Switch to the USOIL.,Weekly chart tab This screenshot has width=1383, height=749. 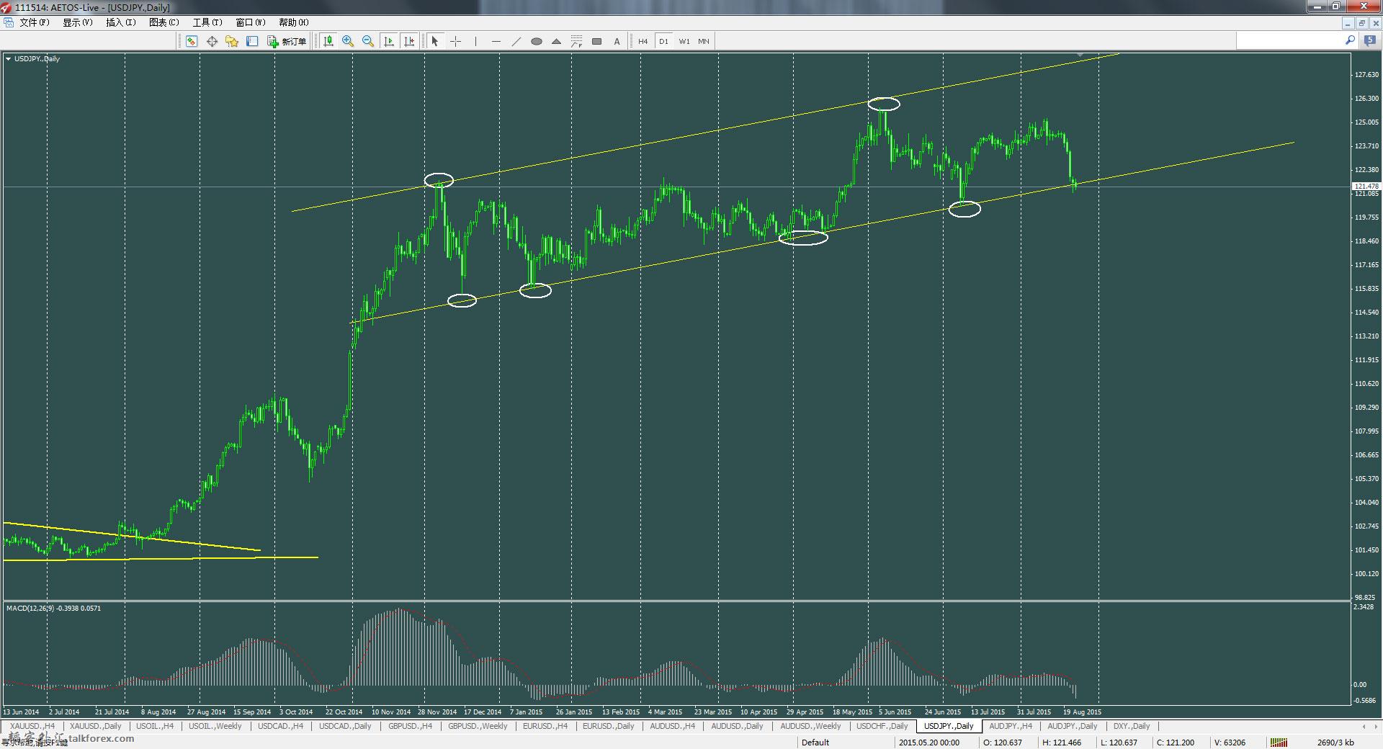coord(215,726)
